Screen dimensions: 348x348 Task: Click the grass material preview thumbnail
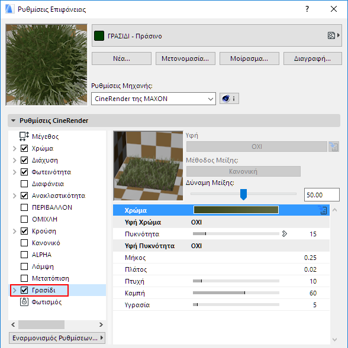47,64
